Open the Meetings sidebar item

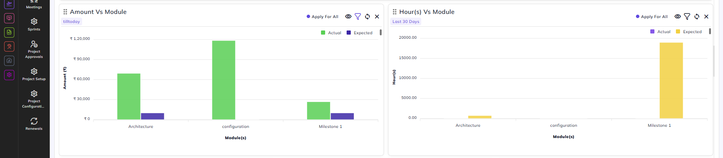click(34, 5)
